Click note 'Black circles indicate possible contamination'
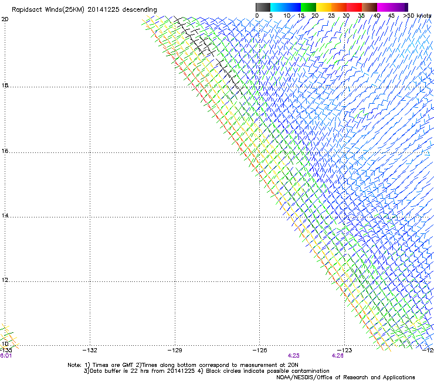Screen dimensions: 434x381 pyautogui.click(x=267, y=371)
